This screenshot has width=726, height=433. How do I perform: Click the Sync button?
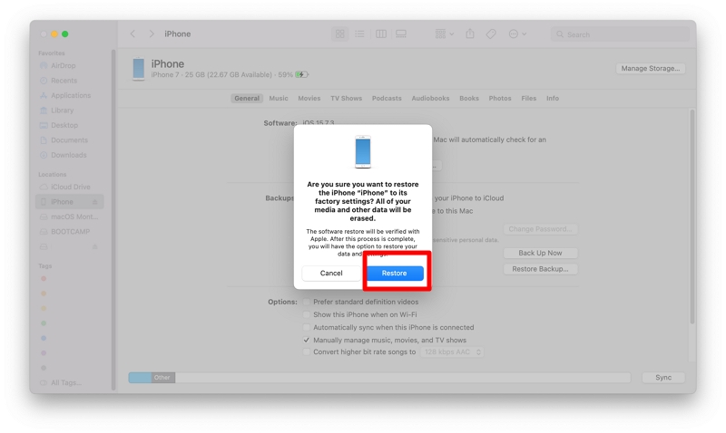(x=663, y=378)
